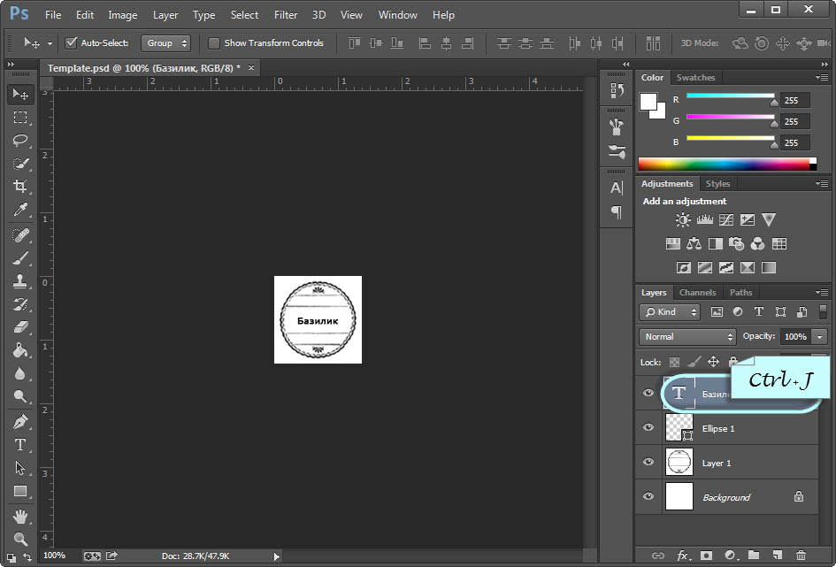Click the delete layer trash icon
Screen dimensions: 836x567
801,556
